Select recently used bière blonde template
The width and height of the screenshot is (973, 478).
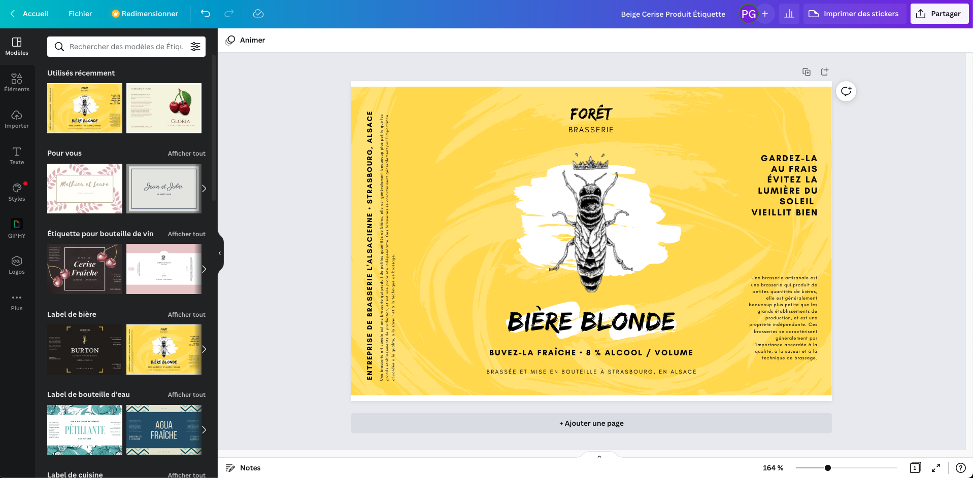pos(85,108)
